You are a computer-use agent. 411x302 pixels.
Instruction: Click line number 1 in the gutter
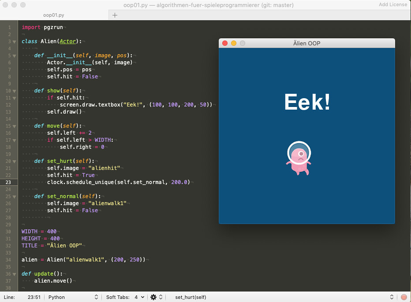[9, 27]
